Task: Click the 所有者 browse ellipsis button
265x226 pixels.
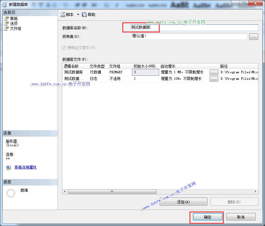Action: coord(254,37)
